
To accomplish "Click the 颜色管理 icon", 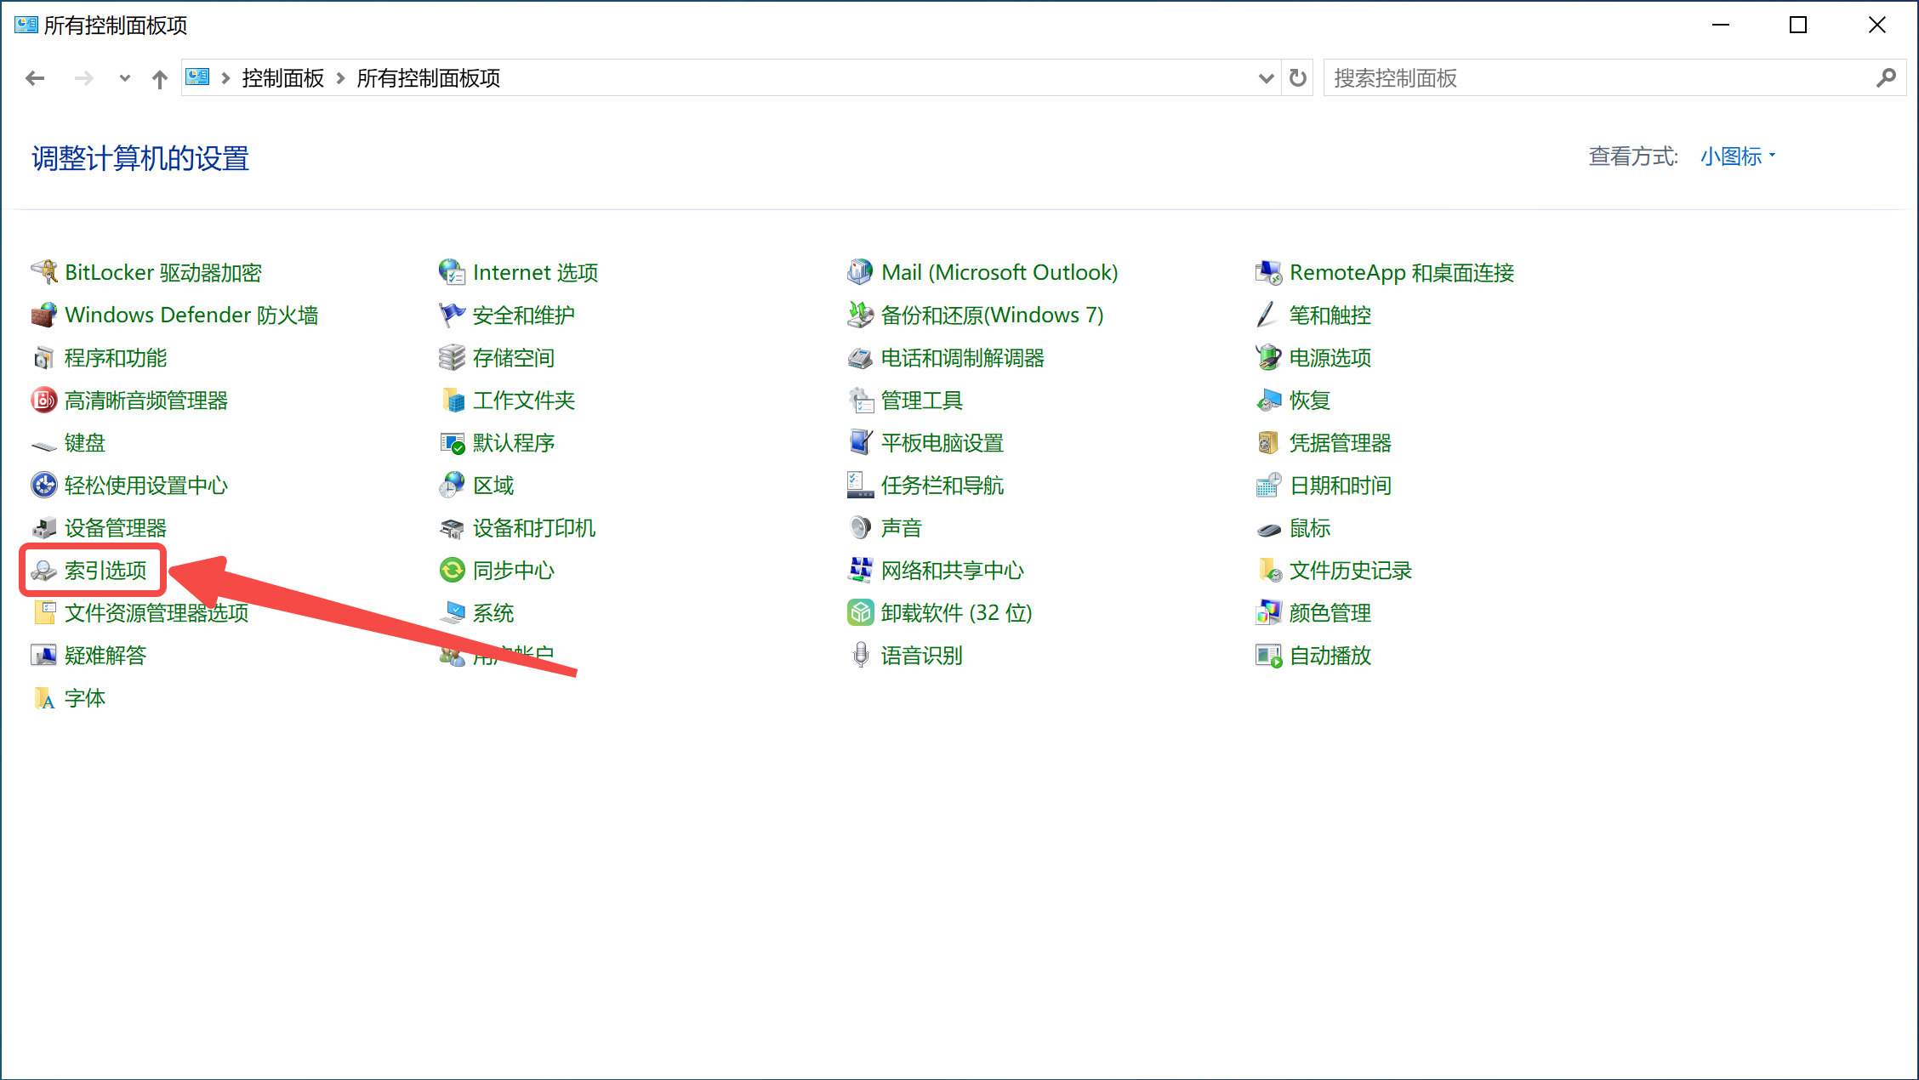I will point(1268,612).
